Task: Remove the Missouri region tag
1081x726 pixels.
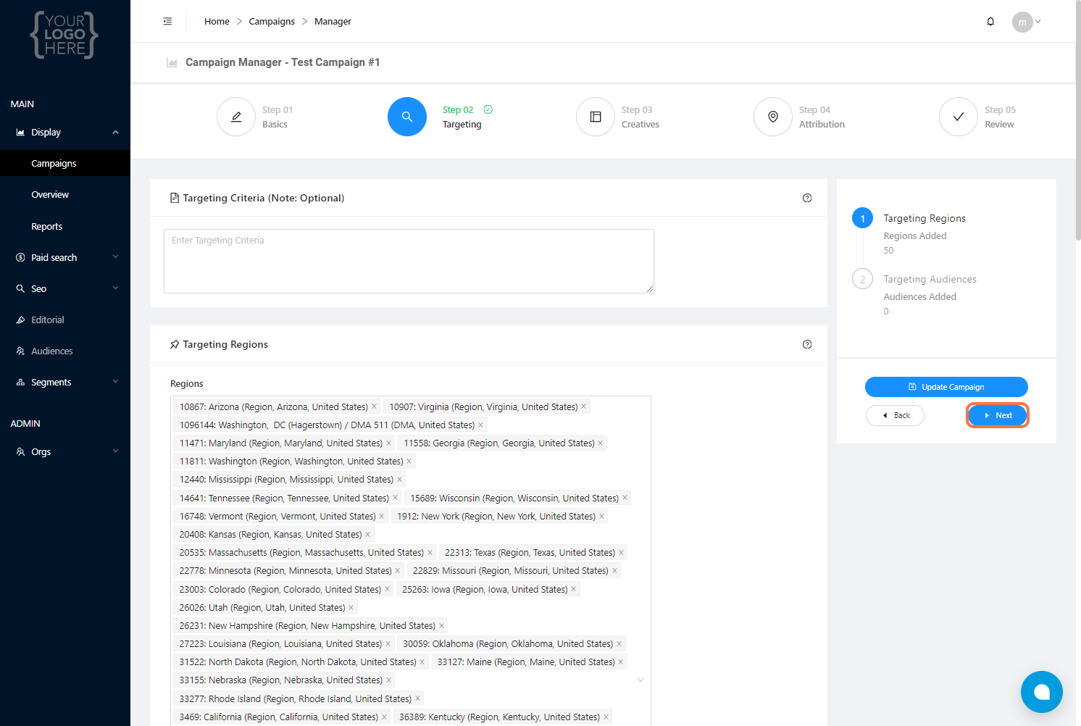Action: pos(614,570)
